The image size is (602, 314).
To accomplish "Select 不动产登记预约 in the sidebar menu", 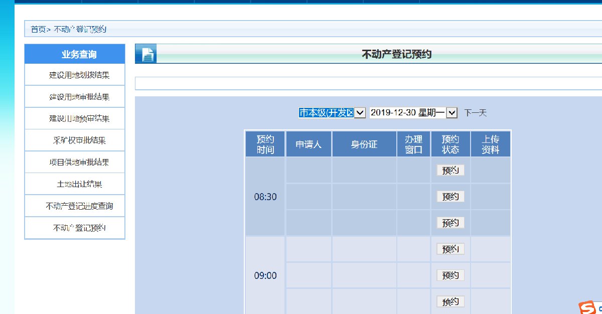I will pos(79,228).
